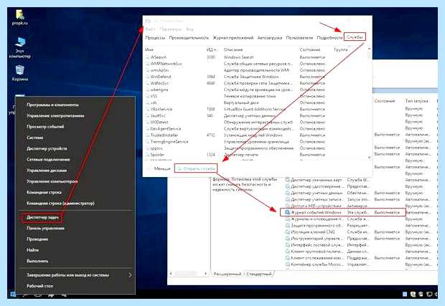Open Панель управления from the menu
This screenshot has width=445, height=306.
coord(45,229)
